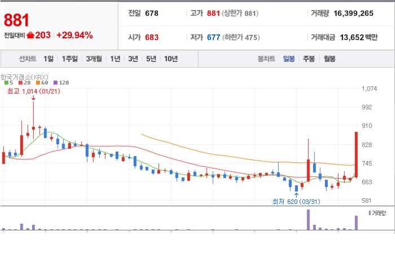
Task: Select the 1일 line chart period
Action: coord(49,59)
